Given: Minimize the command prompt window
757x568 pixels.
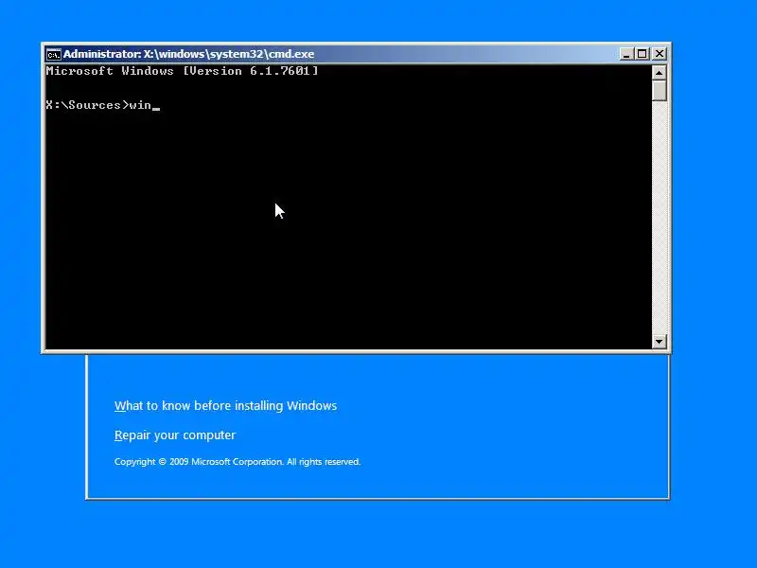Looking at the screenshot, I should click(x=626, y=54).
